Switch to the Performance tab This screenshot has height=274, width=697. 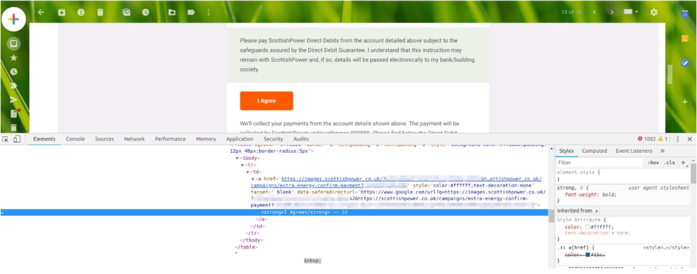coord(170,139)
